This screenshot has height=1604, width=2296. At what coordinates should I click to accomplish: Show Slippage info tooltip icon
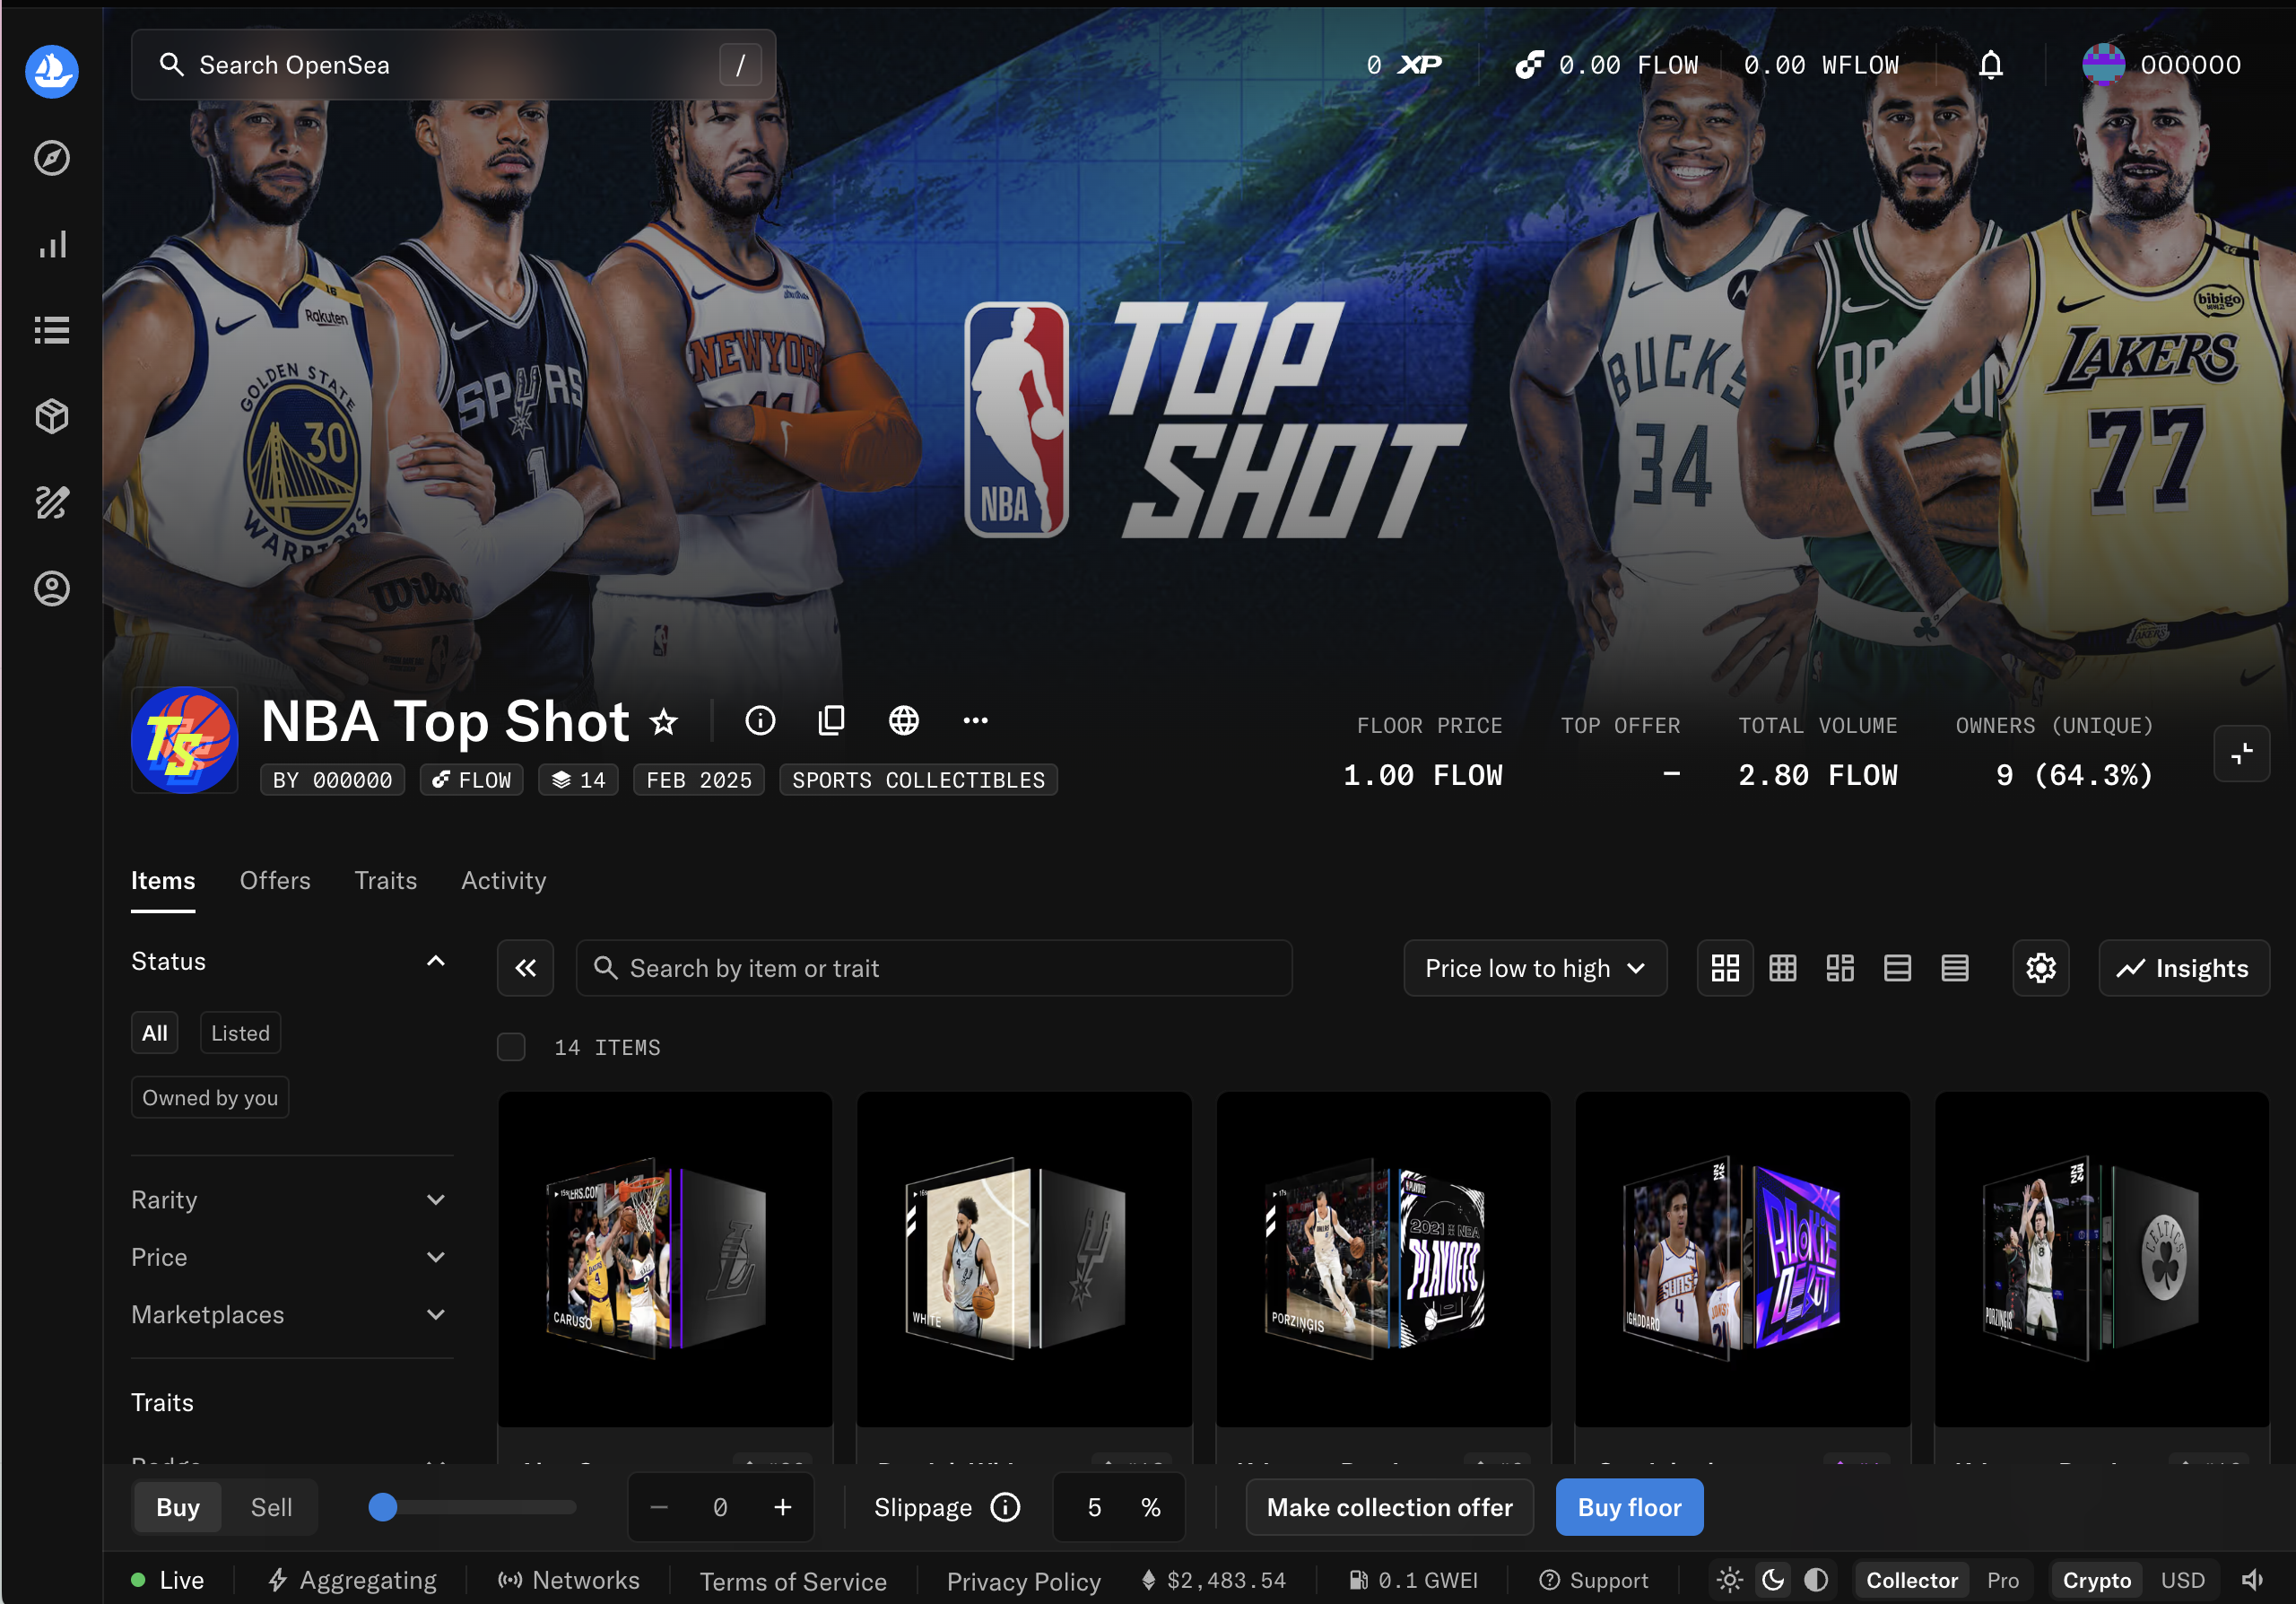click(1005, 1507)
